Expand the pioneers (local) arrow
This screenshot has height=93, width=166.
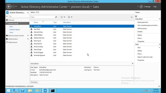coord(28,24)
